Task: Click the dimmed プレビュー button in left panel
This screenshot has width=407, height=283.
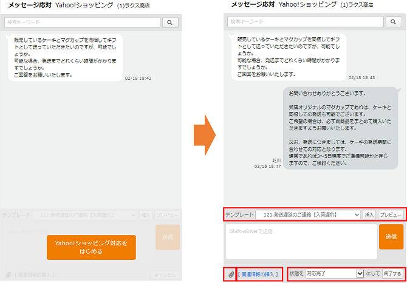Action: point(167,215)
